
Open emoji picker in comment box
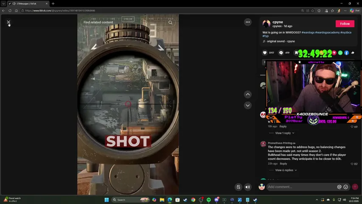(345, 187)
